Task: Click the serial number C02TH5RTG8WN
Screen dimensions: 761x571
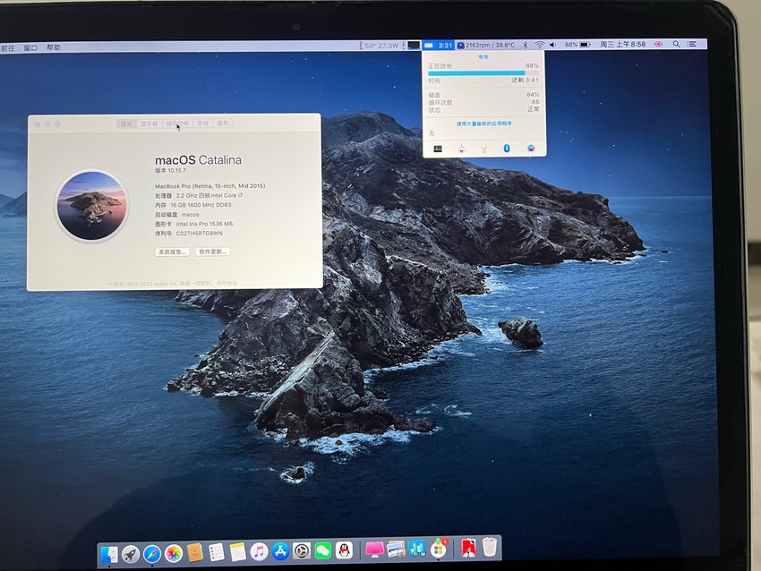Action: pos(200,234)
